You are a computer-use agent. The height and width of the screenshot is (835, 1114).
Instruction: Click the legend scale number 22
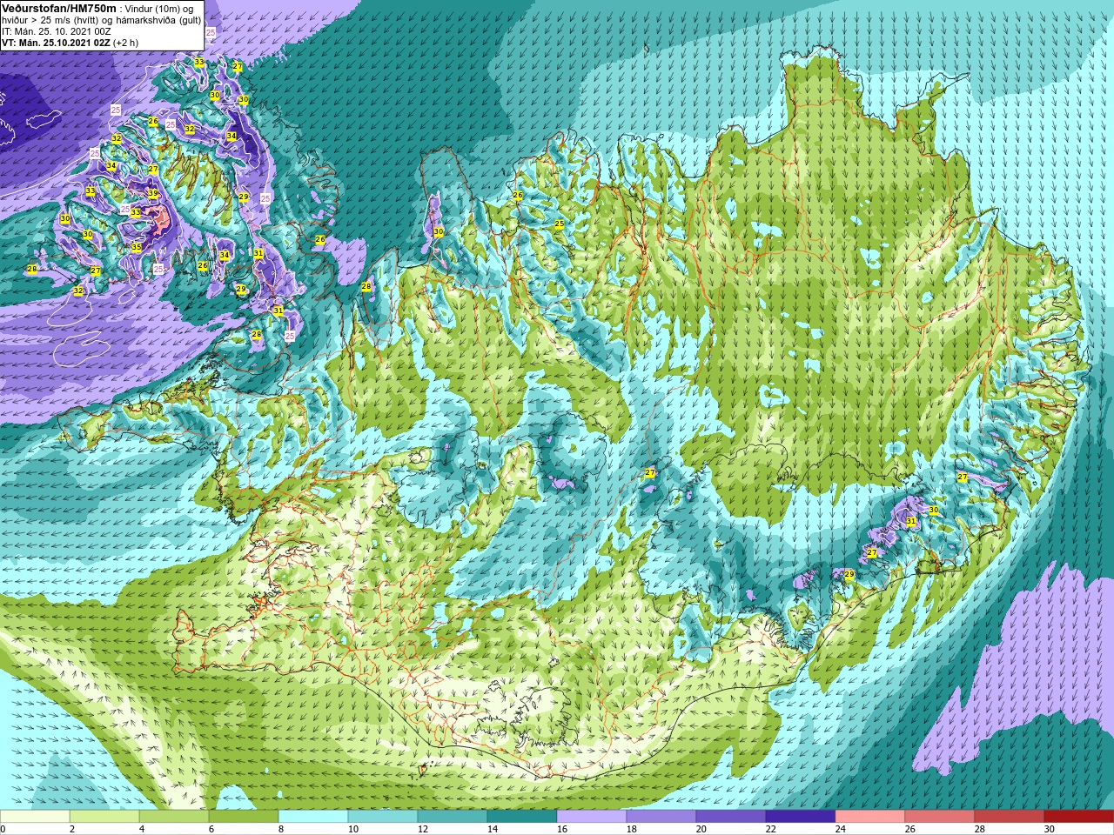click(x=771, y=829)
